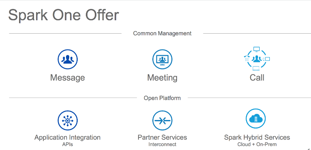Click the Spark One Offer title
This screenshot has height=150, width=311.
coord(64,15)
